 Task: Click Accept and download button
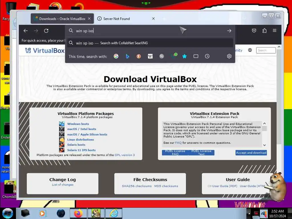pos(251,153)
